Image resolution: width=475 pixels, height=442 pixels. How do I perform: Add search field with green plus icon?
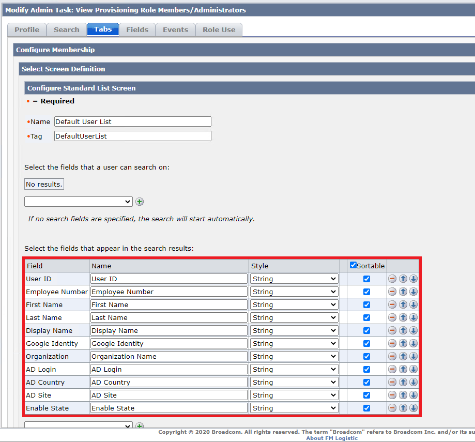pos(140,202)
